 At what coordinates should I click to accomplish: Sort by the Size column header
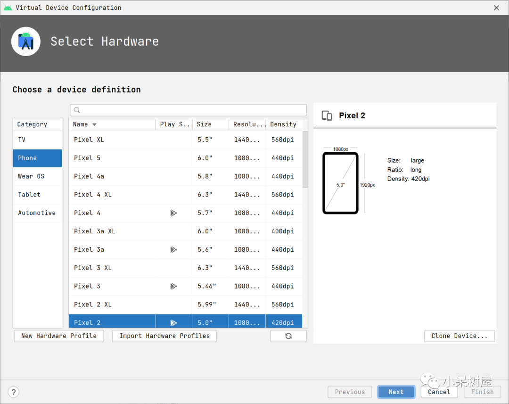210,124
